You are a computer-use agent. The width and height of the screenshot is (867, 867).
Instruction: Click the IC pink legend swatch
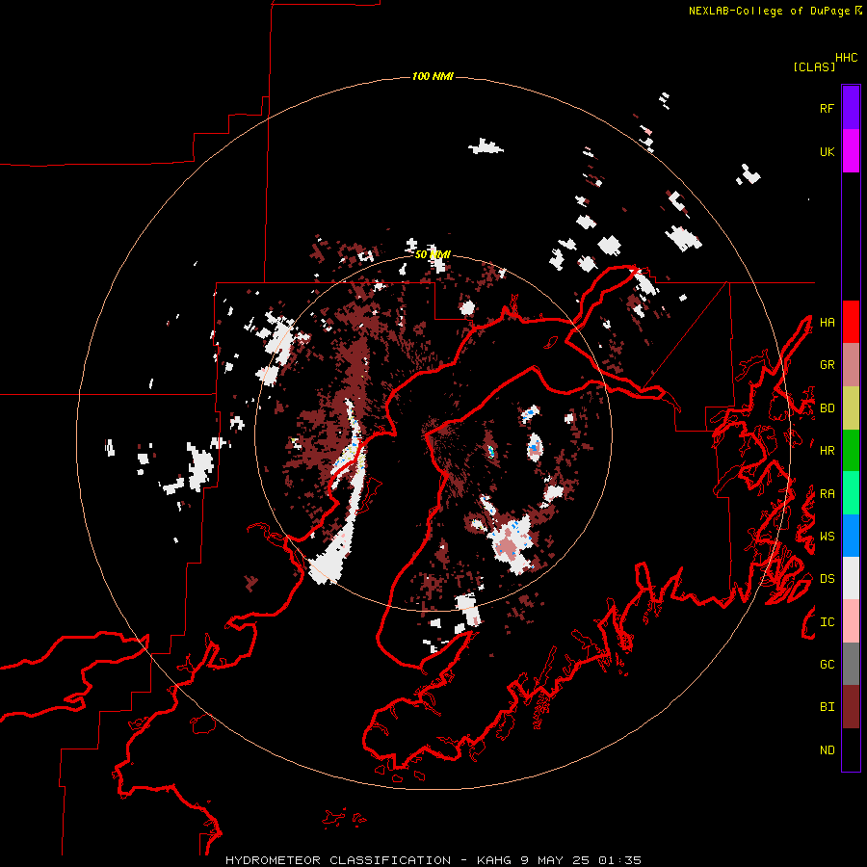pyautogui.click(x=851, y=621)
